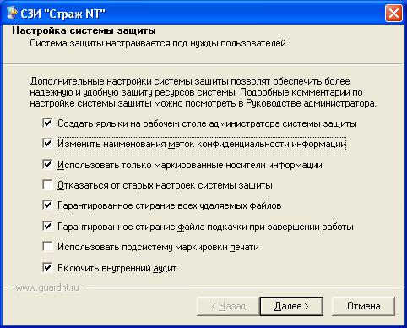Click the divider line right of www.guardnt.ru
The height and width of the screenshot is (328, 407).
[242, 287]
